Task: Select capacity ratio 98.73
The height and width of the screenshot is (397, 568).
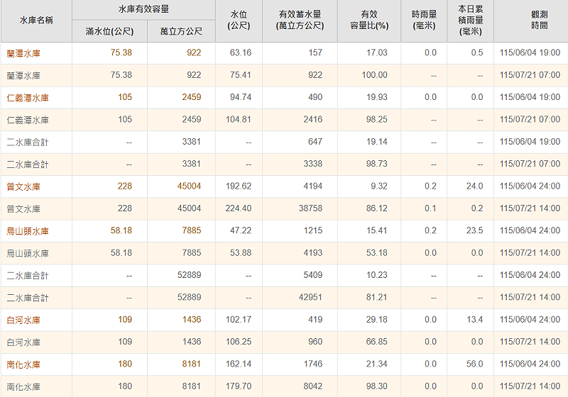Action: [377, 164]
